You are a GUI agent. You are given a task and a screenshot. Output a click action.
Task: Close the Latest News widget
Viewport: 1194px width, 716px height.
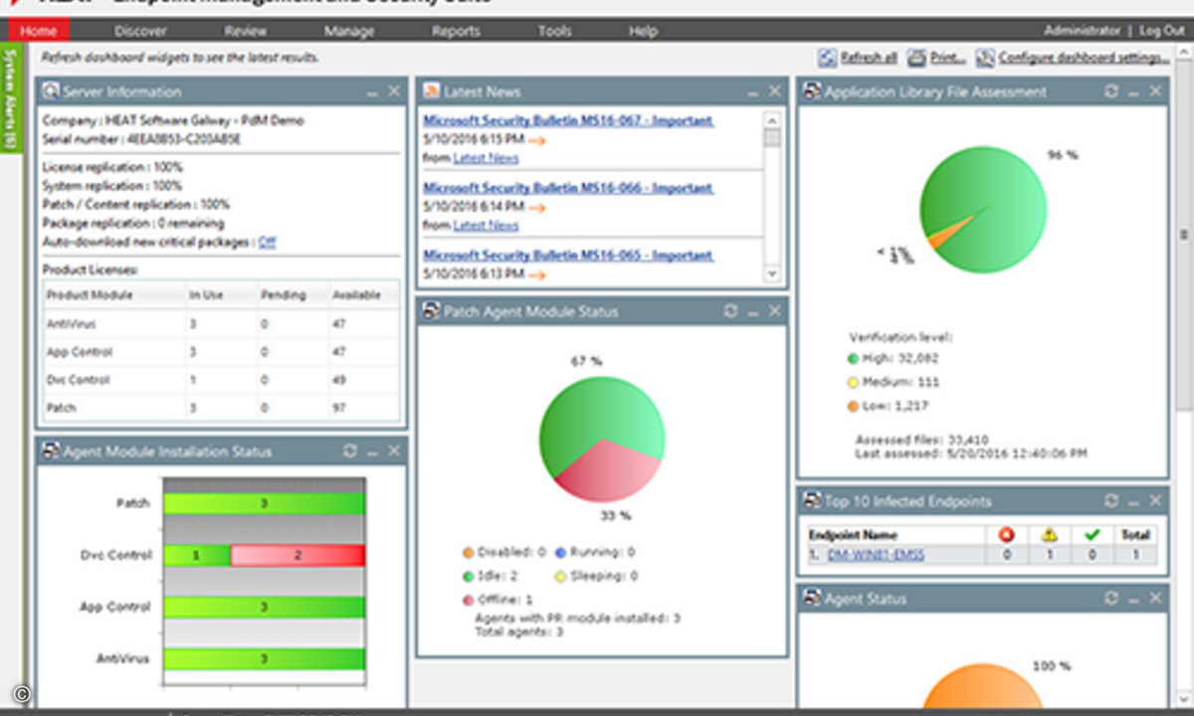[x=775, y=91]
